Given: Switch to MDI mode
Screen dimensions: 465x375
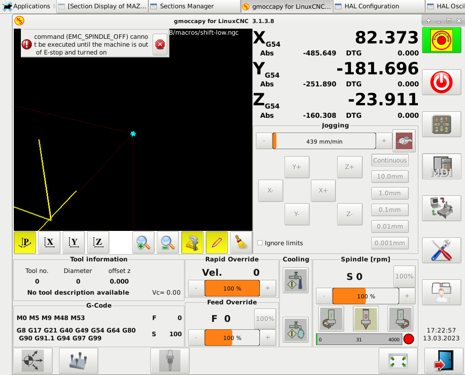Looking at the screenshot, I should pyautogui.click(x=441, y=166).
